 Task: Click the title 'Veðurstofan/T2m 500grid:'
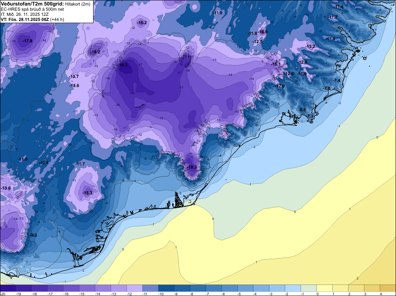pos(32,4)
